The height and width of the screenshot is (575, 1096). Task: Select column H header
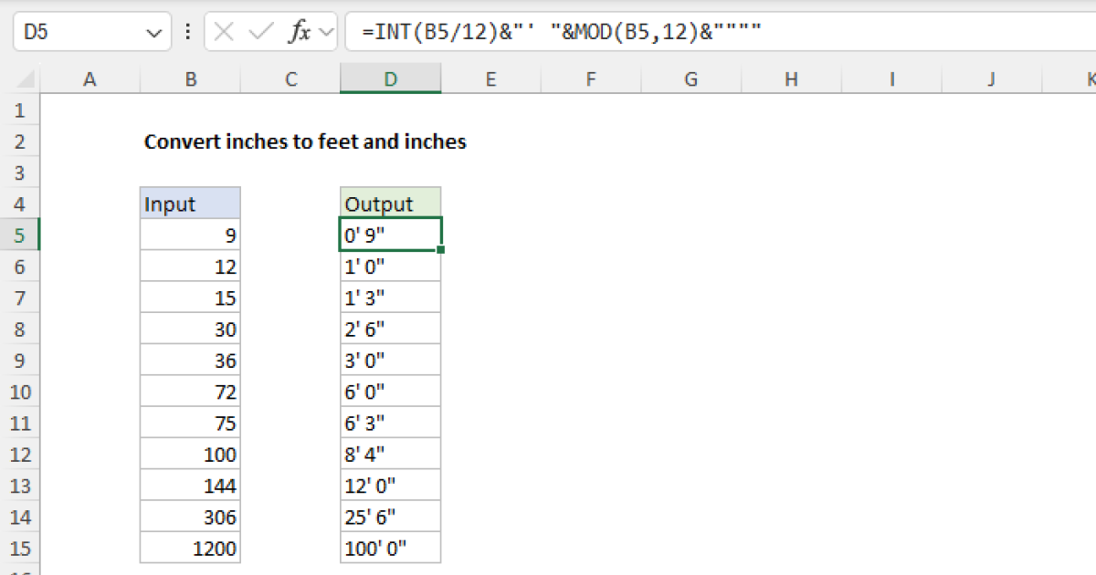pyautogui.click(x=791, y=79)
